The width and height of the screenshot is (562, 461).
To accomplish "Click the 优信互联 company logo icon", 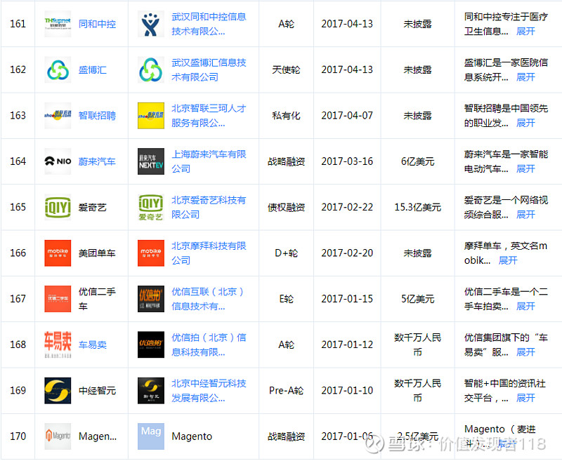I will coord(151,299).
